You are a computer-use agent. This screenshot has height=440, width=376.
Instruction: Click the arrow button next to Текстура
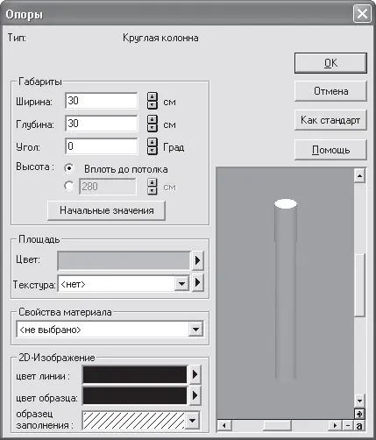pos(197,282)
